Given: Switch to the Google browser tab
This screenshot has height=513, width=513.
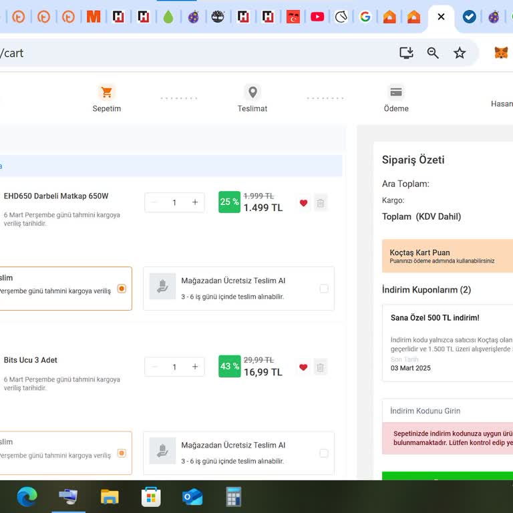Looking at the screenshot, I should coord(365,17).
